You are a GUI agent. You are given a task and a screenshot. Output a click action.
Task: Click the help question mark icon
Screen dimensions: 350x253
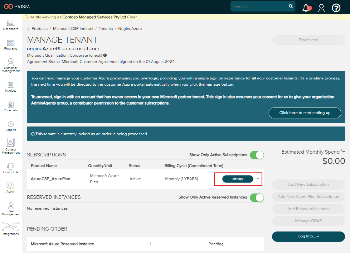[336, 8]
